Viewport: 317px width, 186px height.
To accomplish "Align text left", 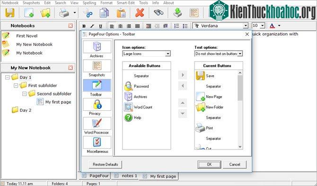I will point(112,26).
